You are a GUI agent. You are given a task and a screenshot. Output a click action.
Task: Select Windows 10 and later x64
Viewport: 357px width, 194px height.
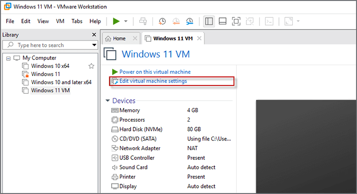[x=61, y=82]
